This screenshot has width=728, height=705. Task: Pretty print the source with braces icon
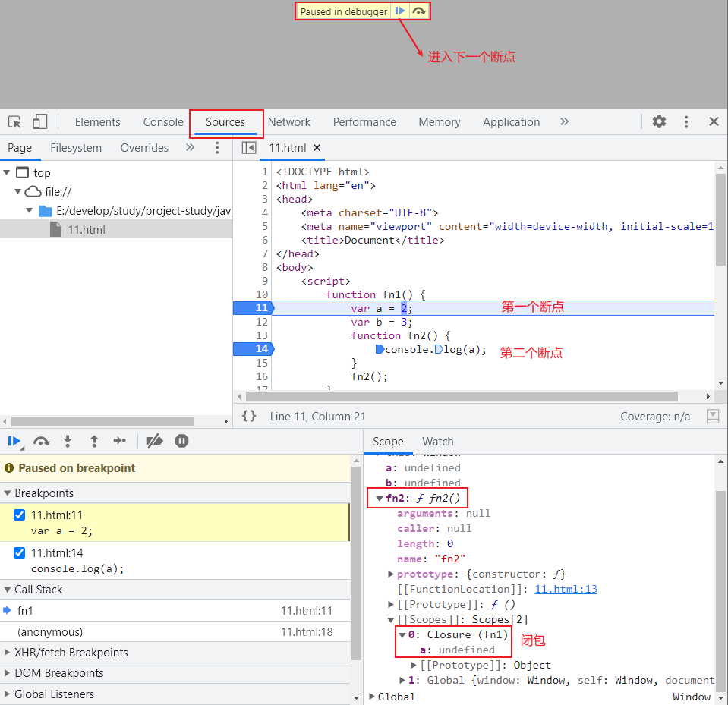tap(249, 416)
